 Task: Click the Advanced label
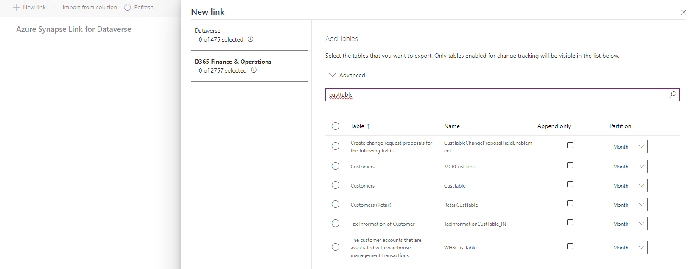(352, 75)
